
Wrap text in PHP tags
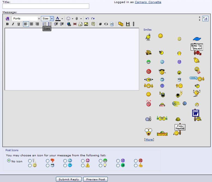112,24
